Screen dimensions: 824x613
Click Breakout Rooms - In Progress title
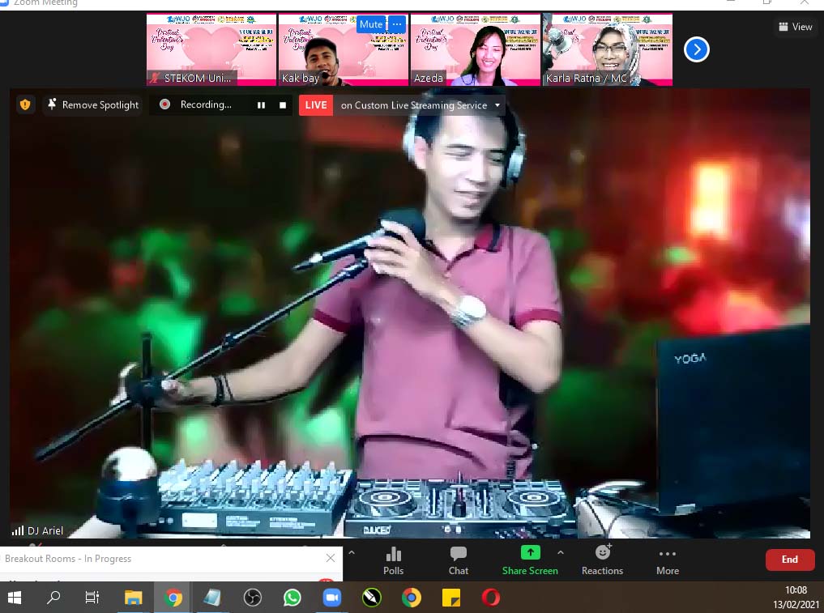pos(68,559)
